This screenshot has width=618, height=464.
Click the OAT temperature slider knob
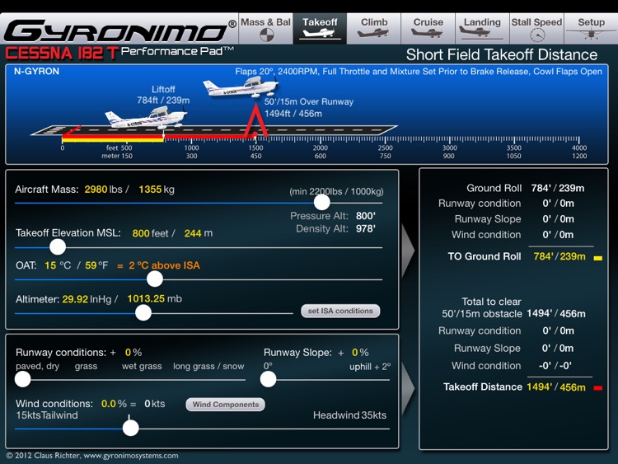(155, 279)
